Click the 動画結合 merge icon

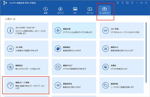tap(10, 67)
